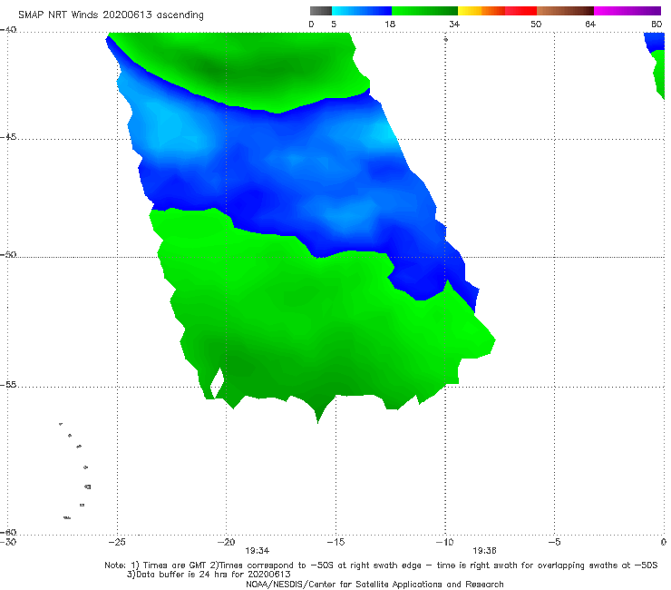Click the color scale label 18
The image size is (671, 590).
[390, 24]
